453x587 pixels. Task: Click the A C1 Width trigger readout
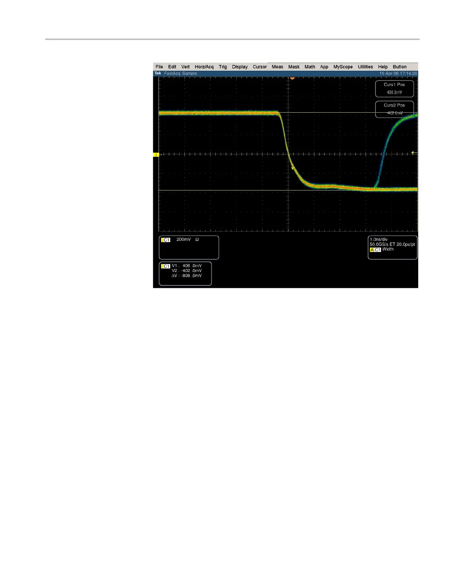382,249
